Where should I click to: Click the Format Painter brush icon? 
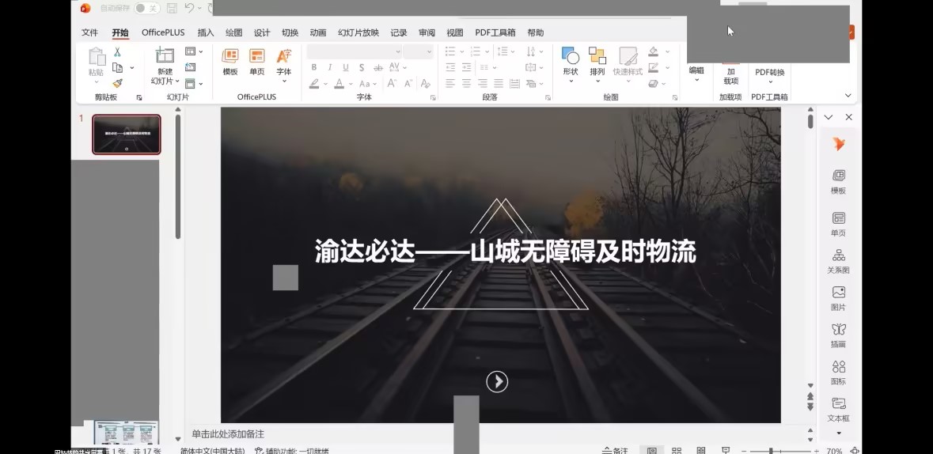(x=117, y=83)
